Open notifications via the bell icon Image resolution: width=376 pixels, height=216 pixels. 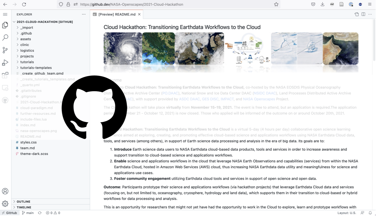tap(370, 213)
